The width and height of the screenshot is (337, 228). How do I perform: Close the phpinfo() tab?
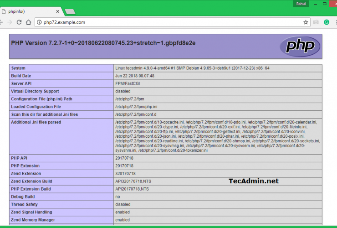tap(56, 11)
